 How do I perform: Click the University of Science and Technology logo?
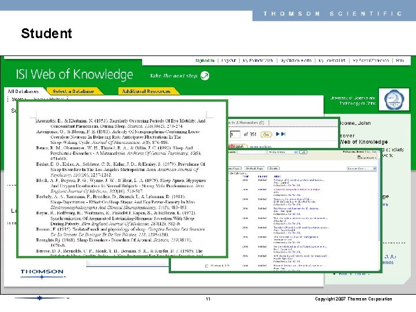394,99
